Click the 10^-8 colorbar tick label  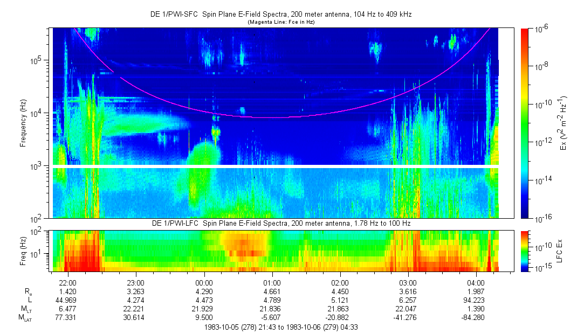coord(541,67)
